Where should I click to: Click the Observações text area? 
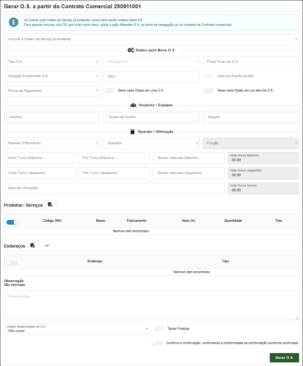point(151,305)
